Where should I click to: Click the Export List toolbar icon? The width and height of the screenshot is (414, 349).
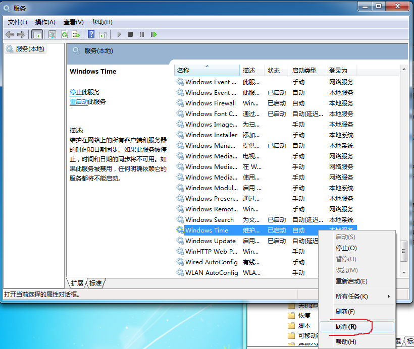click(x=76, y=34)
